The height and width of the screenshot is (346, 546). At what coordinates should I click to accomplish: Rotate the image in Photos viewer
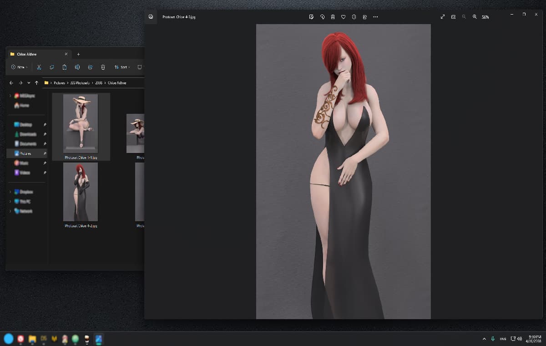(322, 17)
